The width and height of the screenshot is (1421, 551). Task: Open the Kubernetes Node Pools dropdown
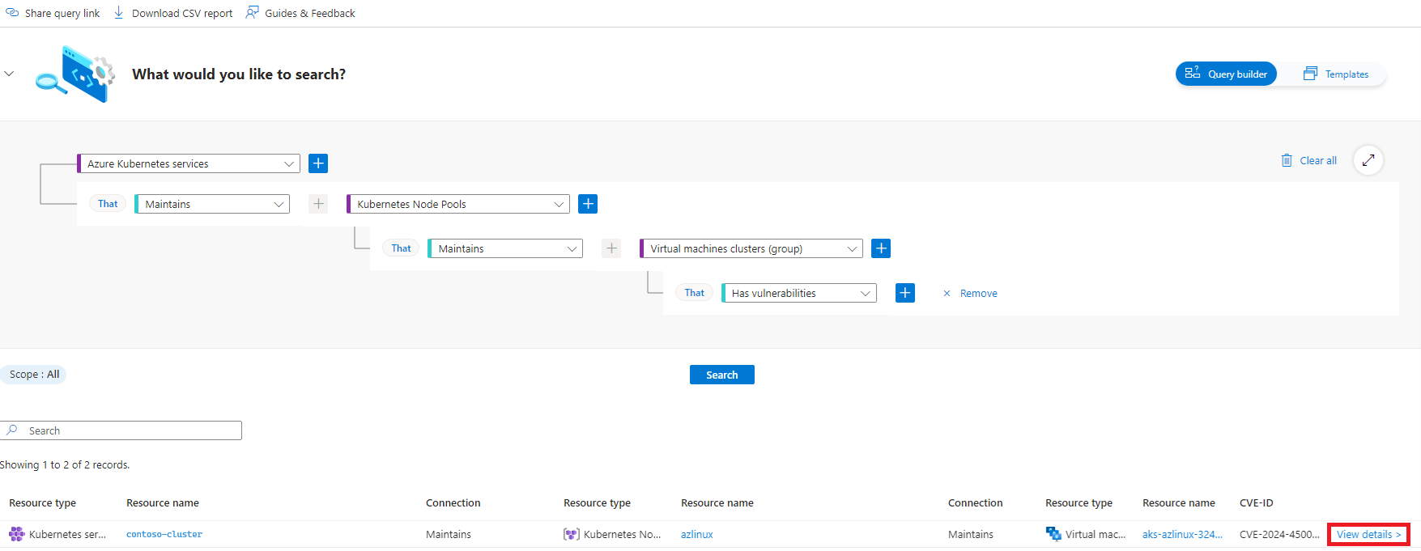[x=458, y=204]
